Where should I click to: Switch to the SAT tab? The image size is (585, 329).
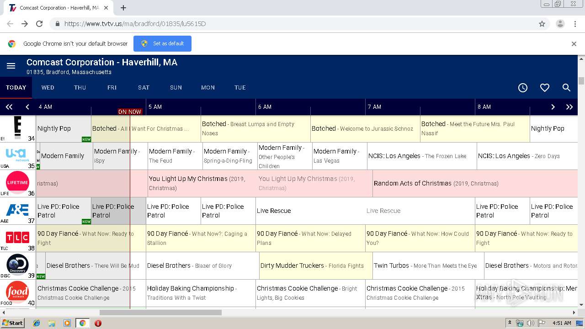pyautogui.click(x=144, y=88)
